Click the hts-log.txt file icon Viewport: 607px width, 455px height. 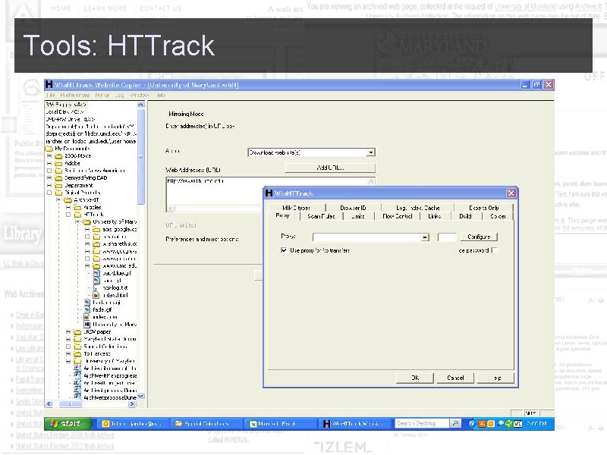click(96, 288)
